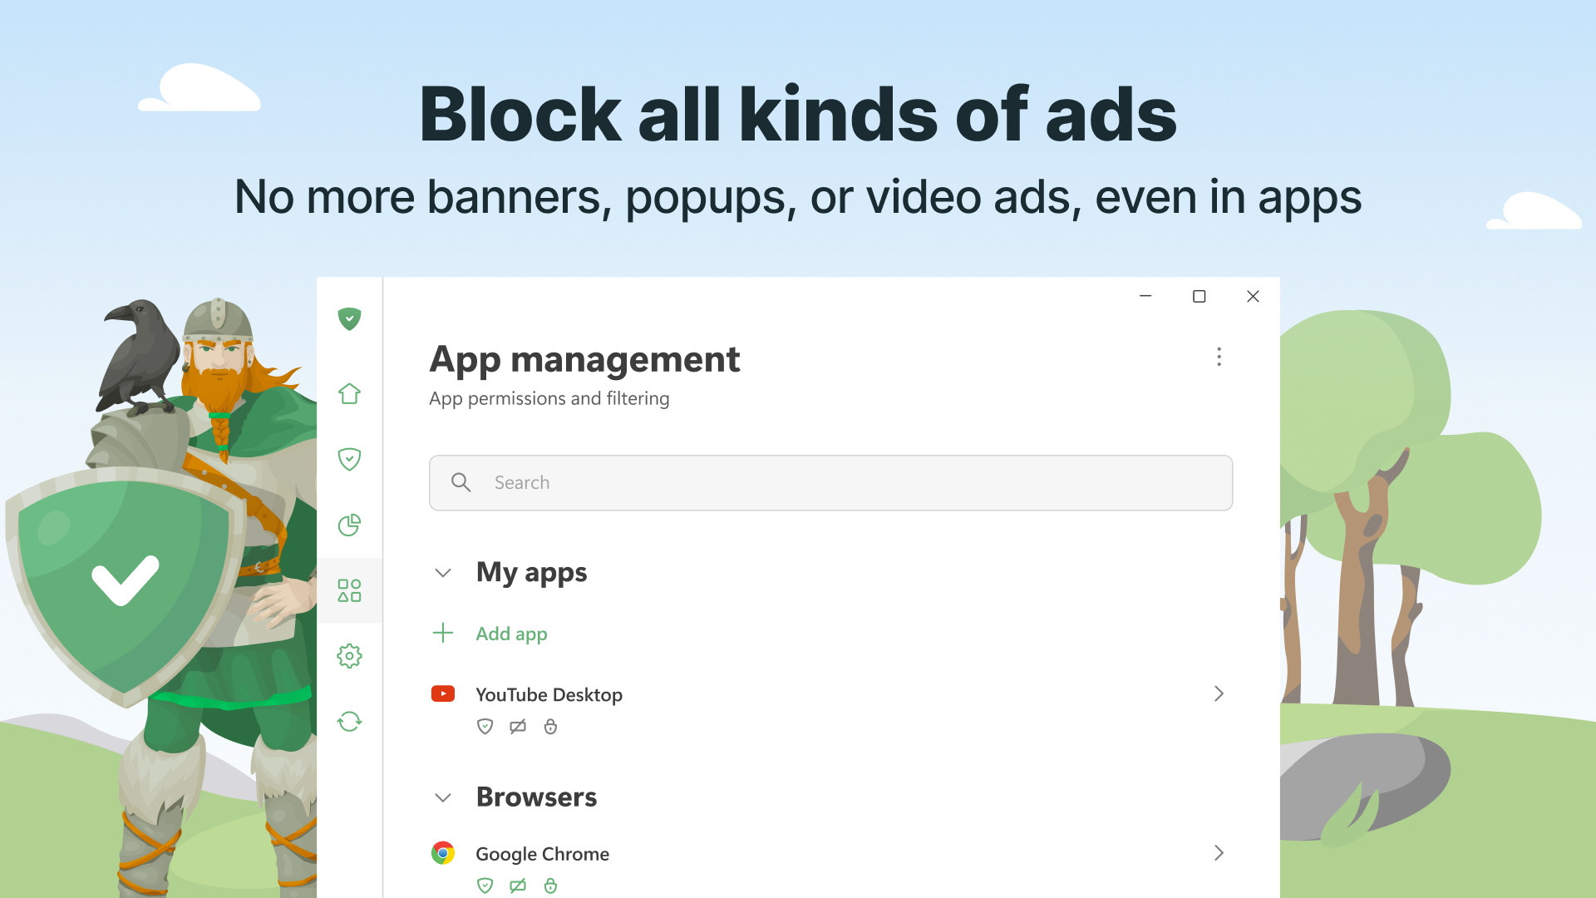Viewport: 1596px width, 898px height.
Task: Open Settings with the gear icon
Action: 349,655
